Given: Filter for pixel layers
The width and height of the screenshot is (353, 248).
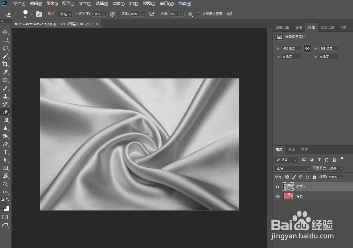Looking at the screenshot, I should (x=304, y=160).
